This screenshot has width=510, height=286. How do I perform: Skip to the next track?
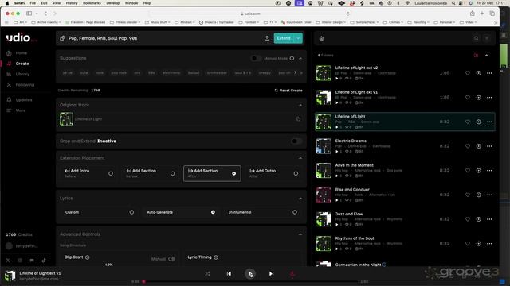(x=271, y=273)
